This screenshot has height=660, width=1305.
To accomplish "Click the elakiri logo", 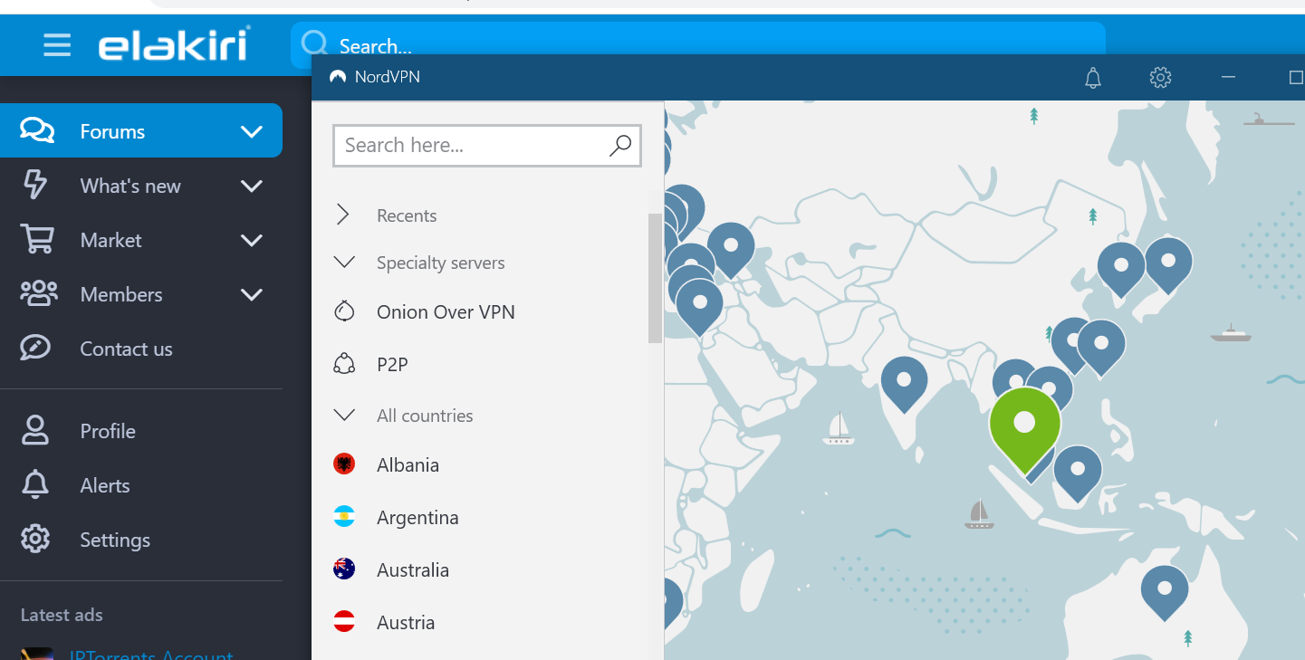I will (x=174, y=44).
